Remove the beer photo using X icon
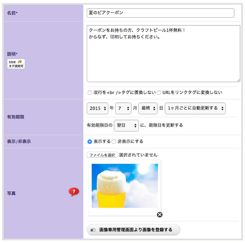This screenshot has height=243, width=245. coord(160,215)
